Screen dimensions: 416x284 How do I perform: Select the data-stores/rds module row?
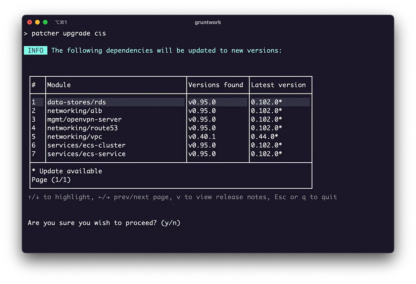pyautogui.click(x=171, y=102)
